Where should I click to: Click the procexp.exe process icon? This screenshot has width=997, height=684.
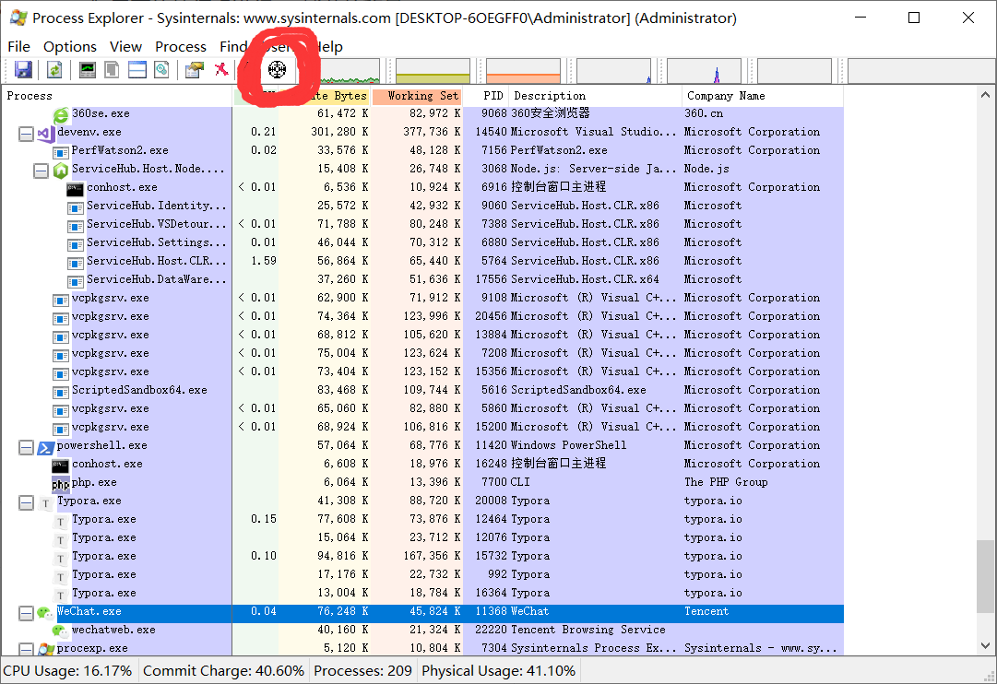click(46, 649)
